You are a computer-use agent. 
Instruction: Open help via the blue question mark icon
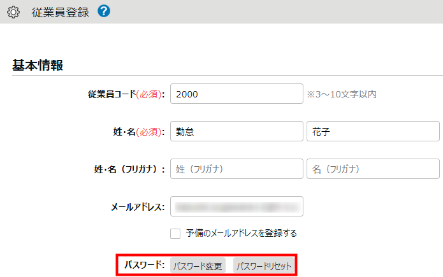(x=104, y=11)
